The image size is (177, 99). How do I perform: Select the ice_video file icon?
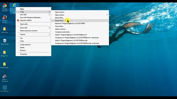[5, 87]
